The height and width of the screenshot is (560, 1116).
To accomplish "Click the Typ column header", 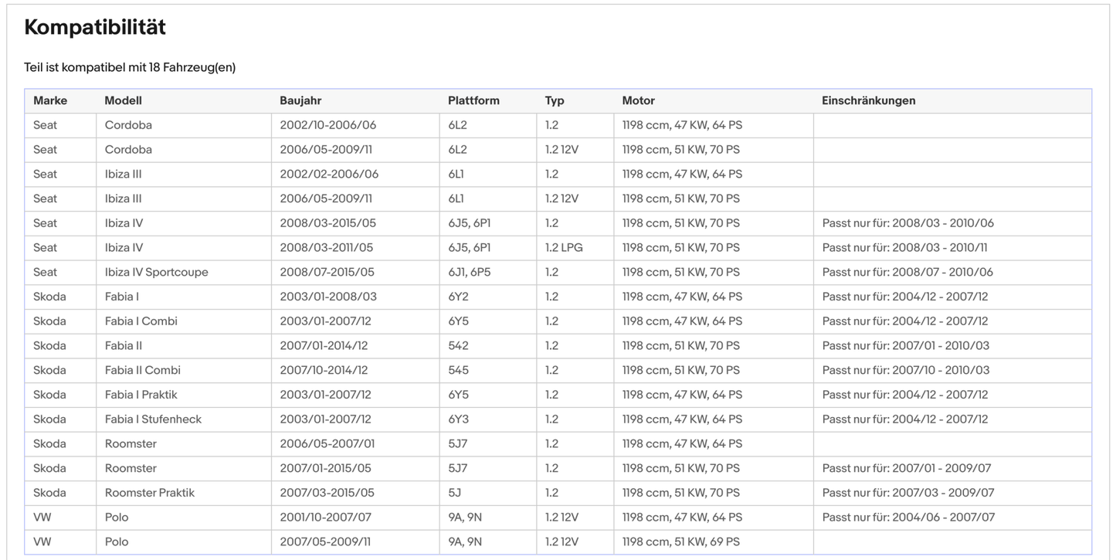I will tap(555, 100).
